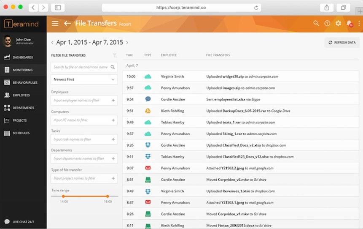Image resolution: width=363 pixels, height=229 pixels.
Task: Add task filter with plus icon
Action: (x=113, y=139)
